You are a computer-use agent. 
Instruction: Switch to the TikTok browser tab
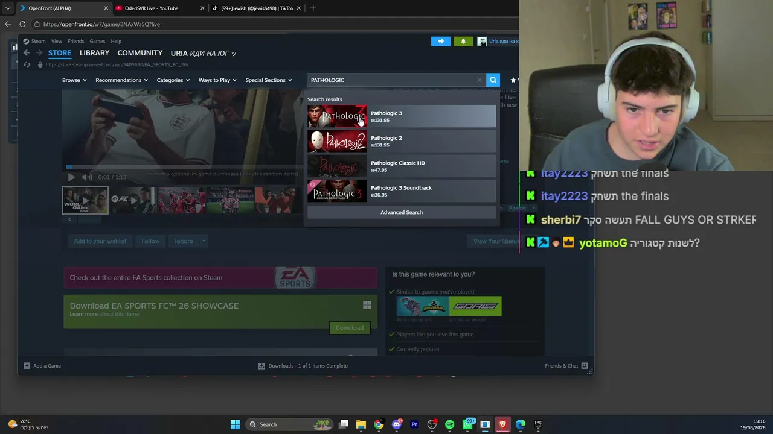coord(256,8)
